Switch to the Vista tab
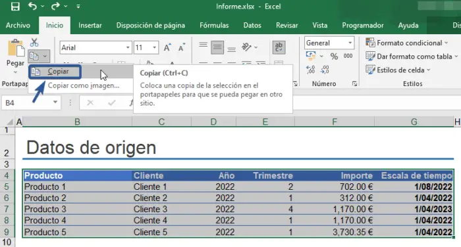461x247 pixels. tap(320, 25)
